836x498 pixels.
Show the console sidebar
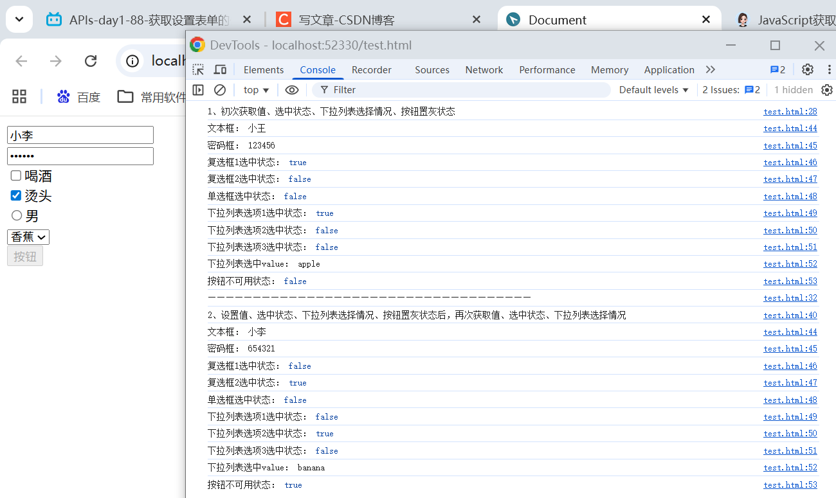pos(198,90)
